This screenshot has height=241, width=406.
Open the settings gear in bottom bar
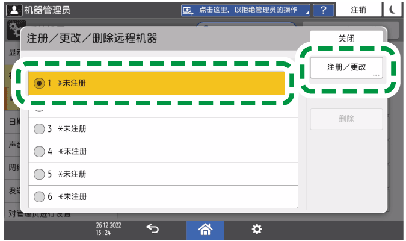[257, 230]
